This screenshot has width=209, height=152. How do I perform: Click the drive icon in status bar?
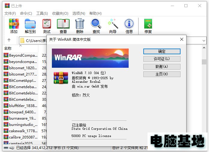[x=6, y=148]
